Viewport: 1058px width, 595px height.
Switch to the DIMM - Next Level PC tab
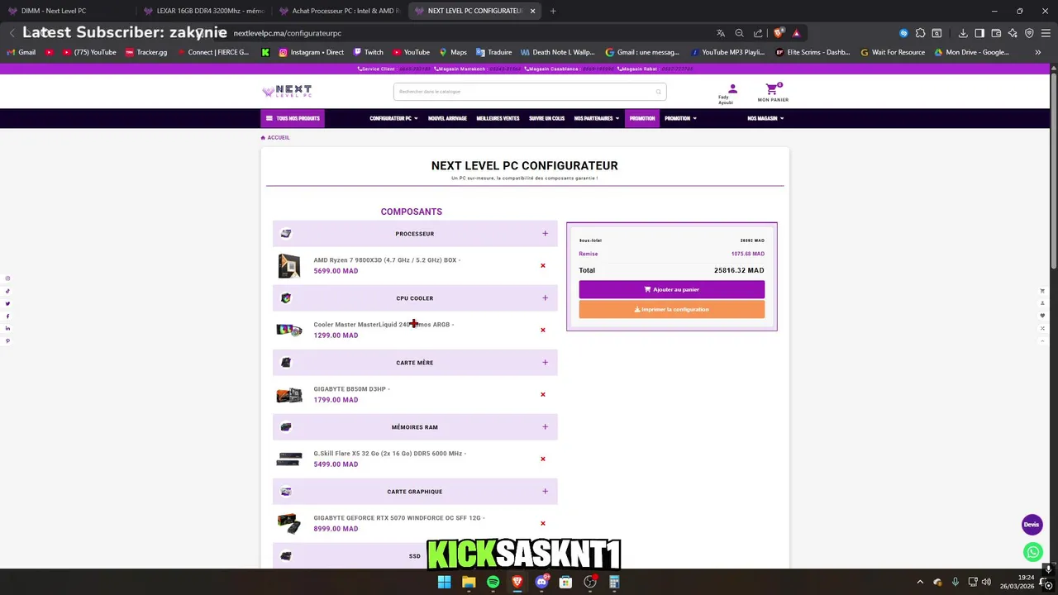tap(66, 11)
